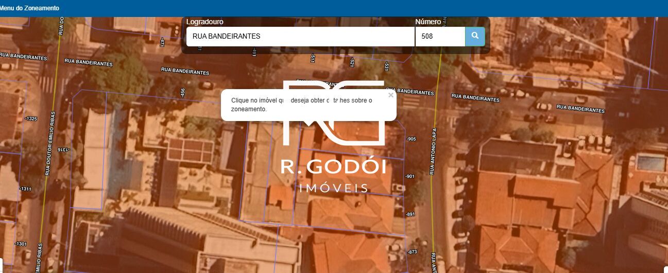Close the zoning hint popup
668x273 pixels.
[390, 95]
